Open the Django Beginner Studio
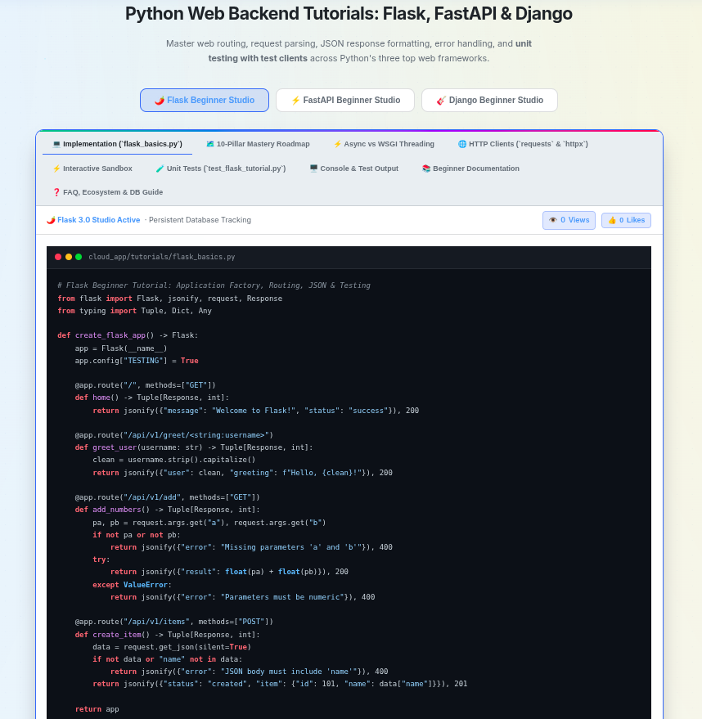This screenshot has width=702, height=719. [489, 100]
